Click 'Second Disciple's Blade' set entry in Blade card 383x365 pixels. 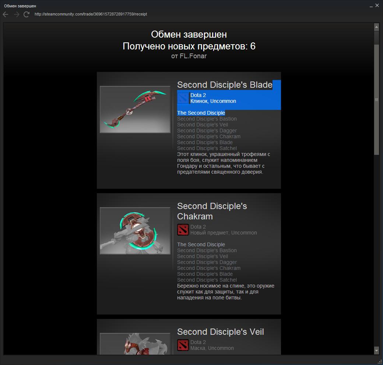pos(205,142)
